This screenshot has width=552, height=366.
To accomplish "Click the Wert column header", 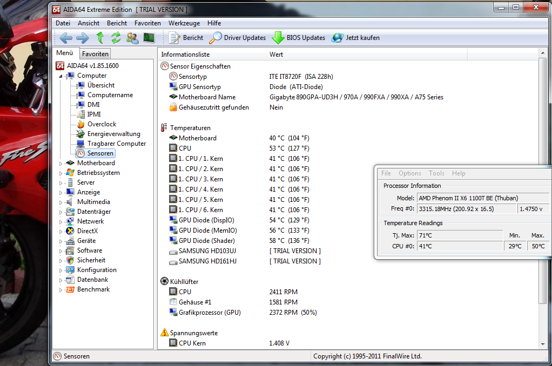I will [x=367, y=55].
